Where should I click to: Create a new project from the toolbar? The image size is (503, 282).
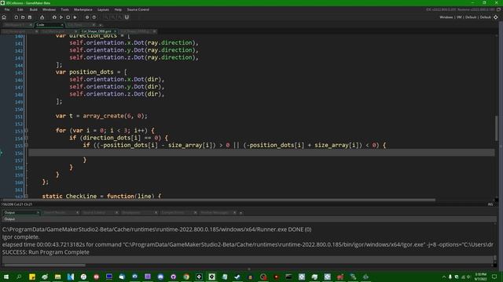click(16, 17)
